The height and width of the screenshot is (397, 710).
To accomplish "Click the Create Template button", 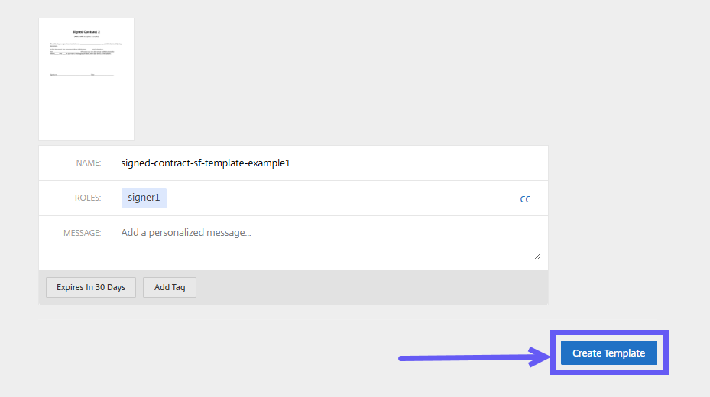I will click(608, 353).
